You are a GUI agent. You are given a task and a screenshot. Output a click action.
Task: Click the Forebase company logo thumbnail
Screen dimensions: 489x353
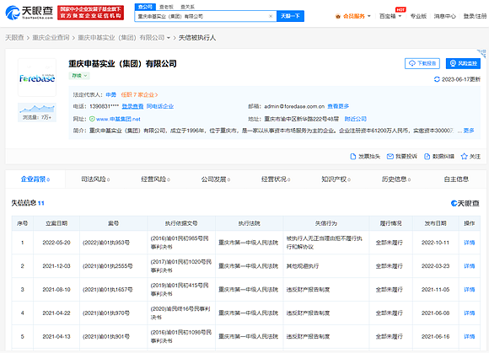click(37, 78)
